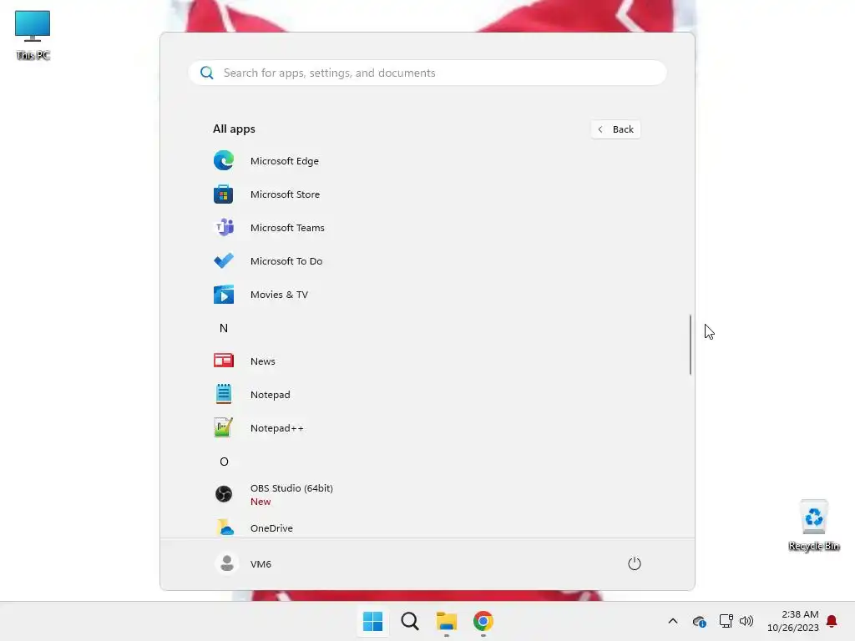
Task: Click the Windows Start button on taskbar
Action: click(373, 621)
